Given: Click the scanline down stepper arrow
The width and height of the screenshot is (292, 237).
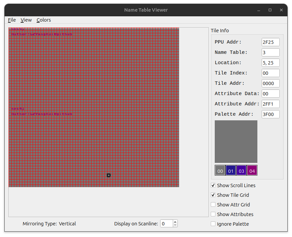Looking at the screenshot, I should coord(174,226).
